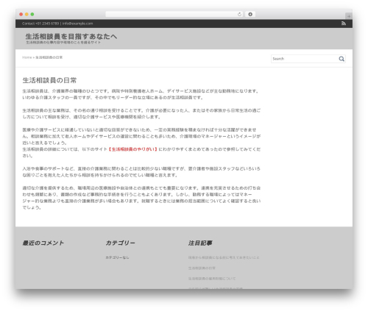Click the 注目記事 footer heading

coord(200,243)
